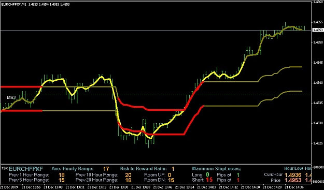Click the Prev 5 Hour Range label
324x190 pixels.
29,180
